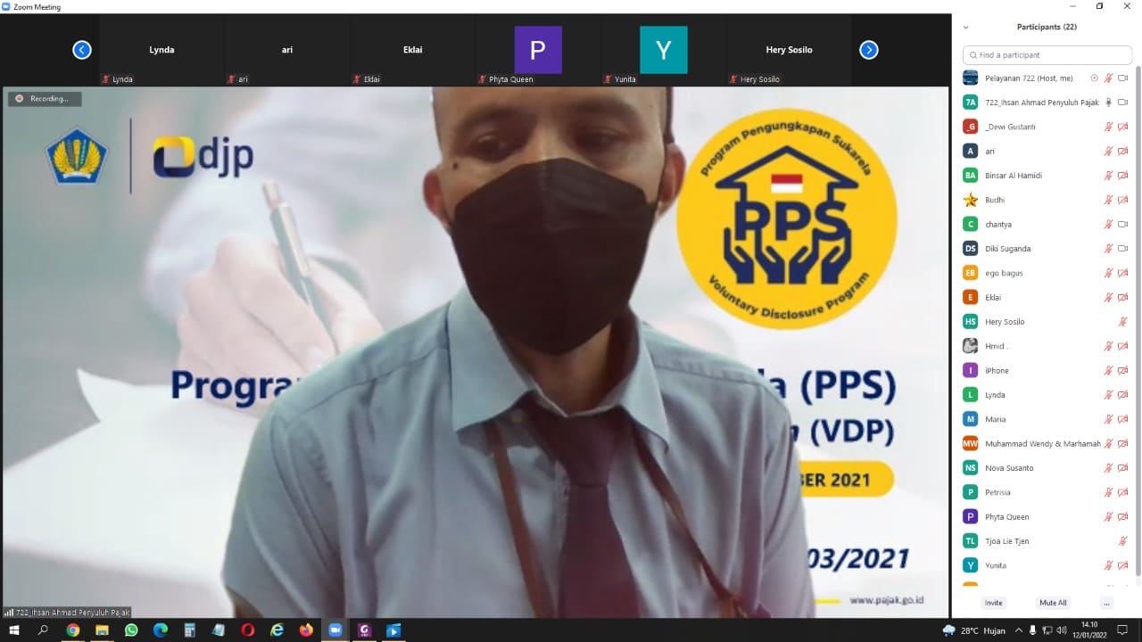Click the recording icon beside Pelayanan 722
The image size is (1142, 642).
1094,78
